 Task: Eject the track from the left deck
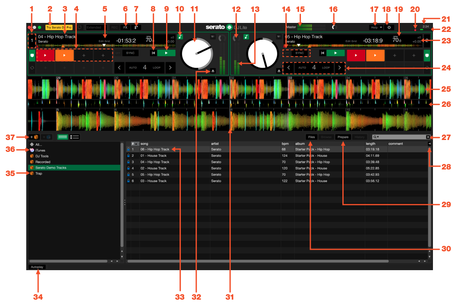213,70
